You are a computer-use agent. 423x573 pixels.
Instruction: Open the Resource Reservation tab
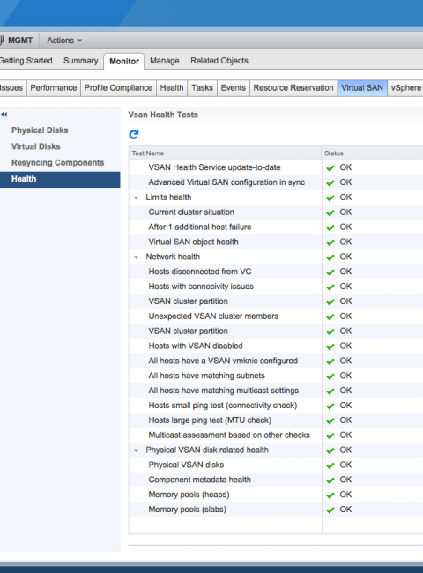click(293, 88)
